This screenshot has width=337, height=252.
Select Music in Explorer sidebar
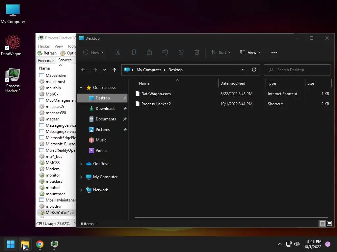102,140
